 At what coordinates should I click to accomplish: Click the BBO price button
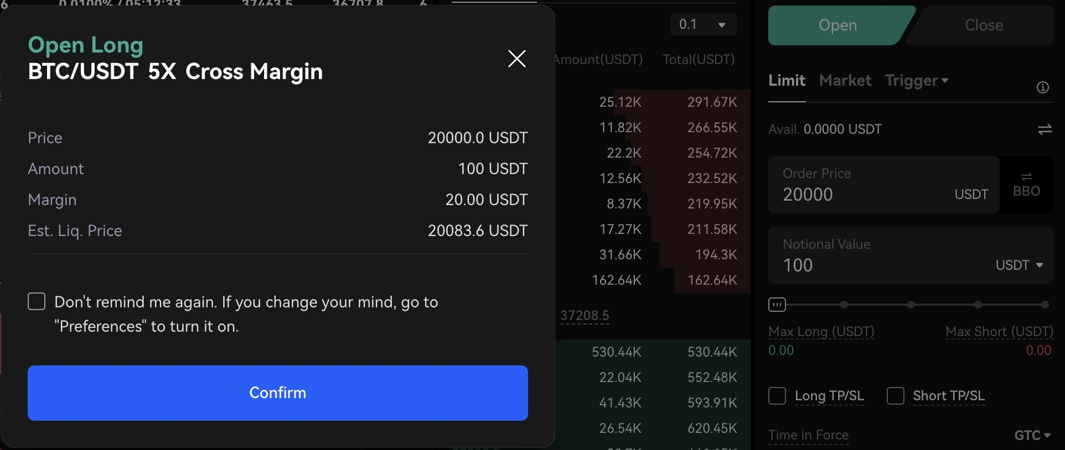point(1026,185)
